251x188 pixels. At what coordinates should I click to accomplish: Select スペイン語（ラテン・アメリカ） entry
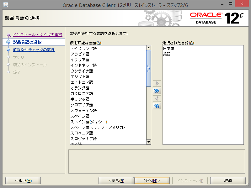[x=108, y=128]
